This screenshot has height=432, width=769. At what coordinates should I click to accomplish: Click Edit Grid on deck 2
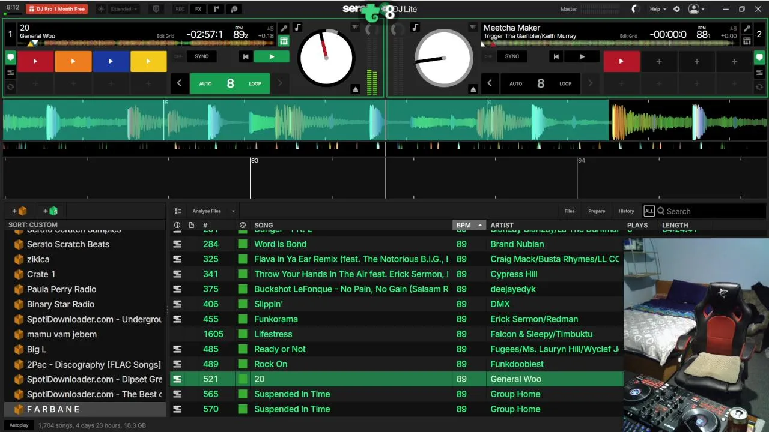click(x=628, y=36)
